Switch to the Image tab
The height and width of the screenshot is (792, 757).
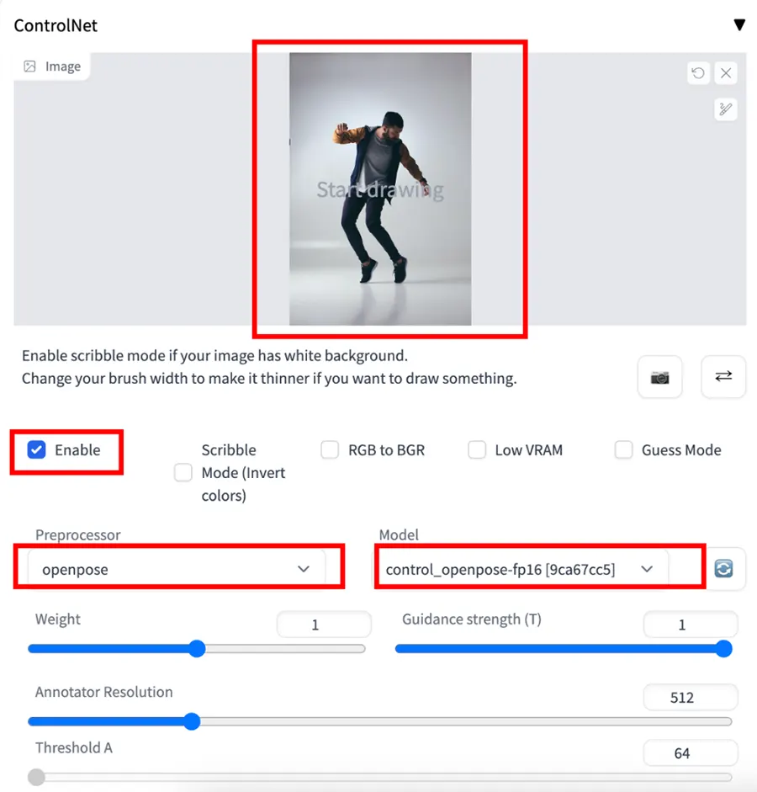52,66
